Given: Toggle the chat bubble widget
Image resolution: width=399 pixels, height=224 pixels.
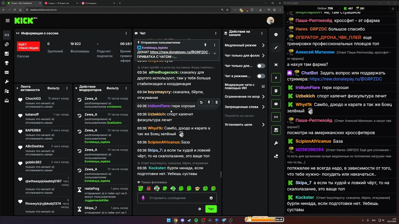Looking at the screenshot, I should pos(276,104).
